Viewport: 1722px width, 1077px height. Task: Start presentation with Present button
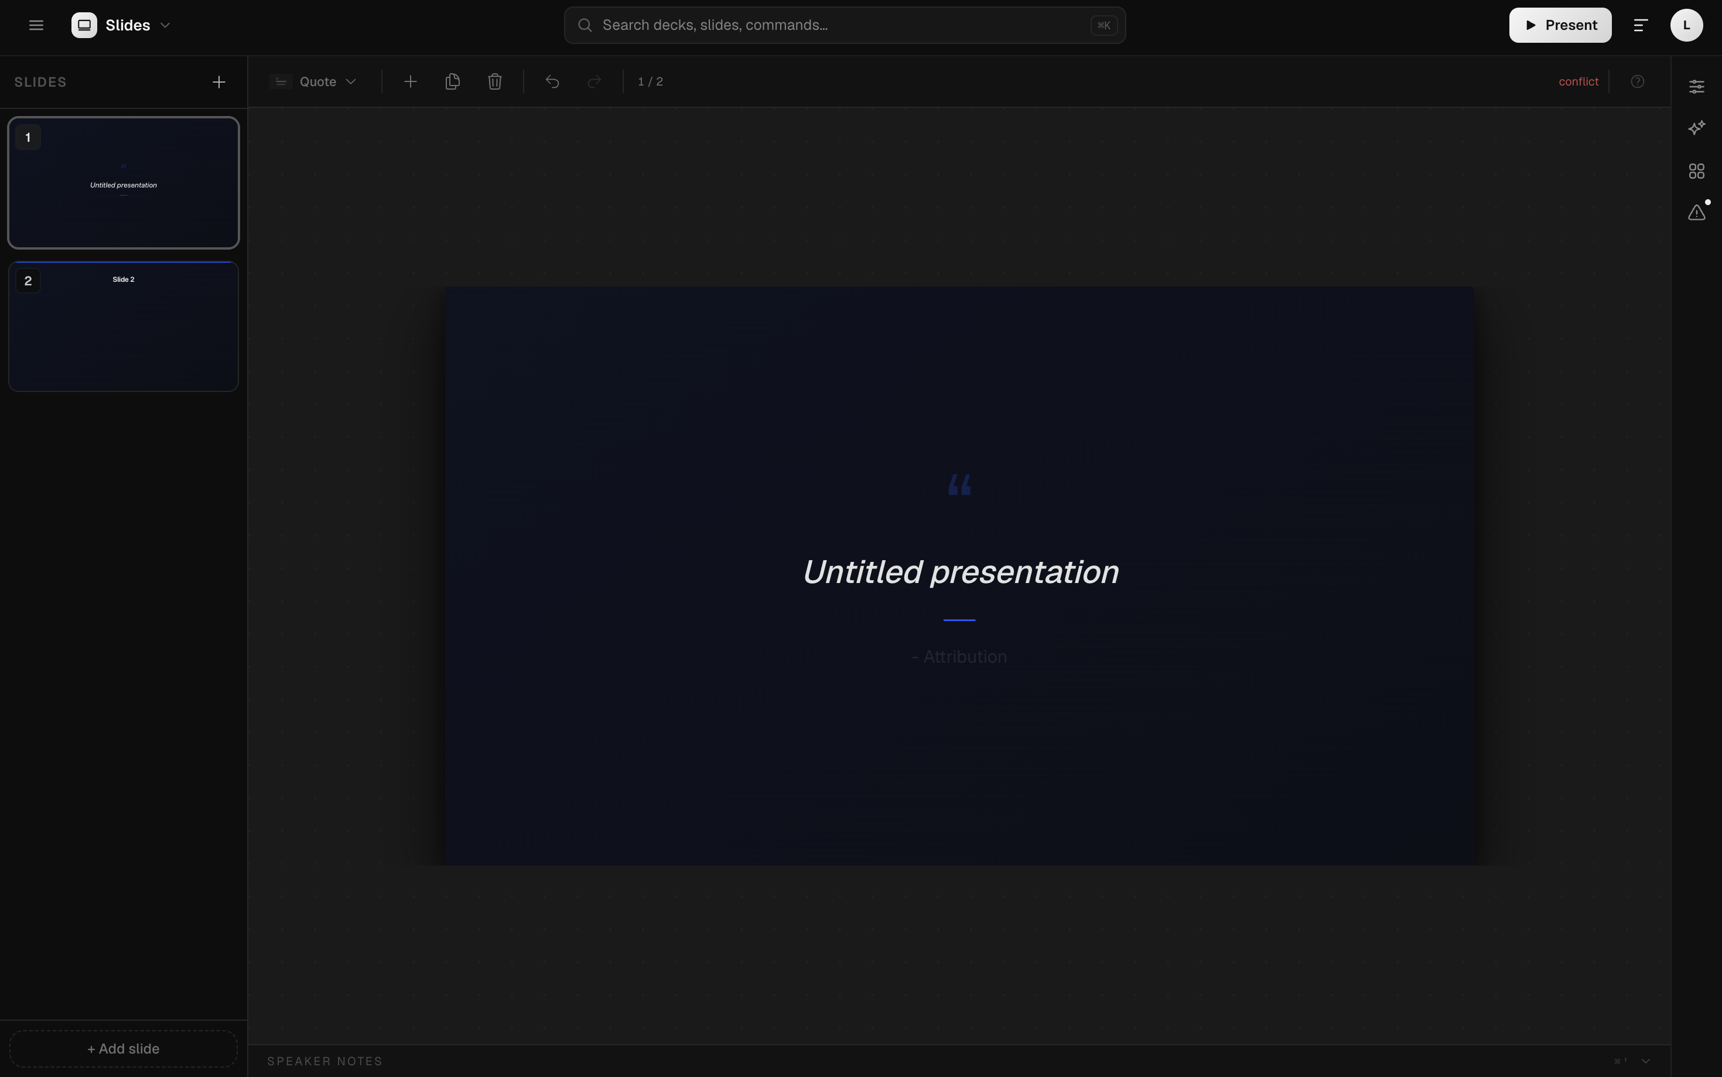tap(1560, 26)
